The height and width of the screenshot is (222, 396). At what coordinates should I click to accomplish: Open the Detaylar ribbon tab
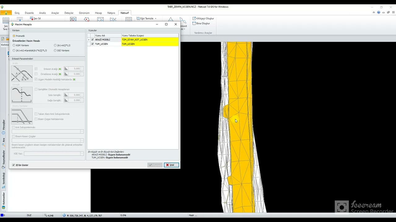coord(69,13)
